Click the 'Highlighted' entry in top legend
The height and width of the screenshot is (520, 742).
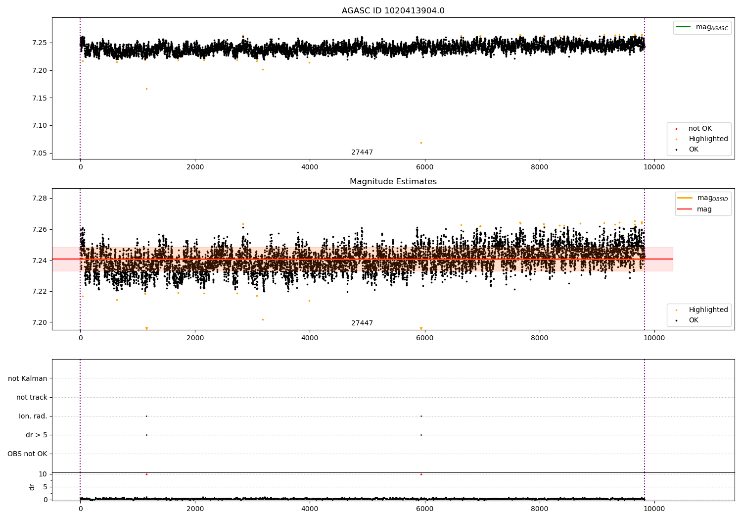click(708, 139)
